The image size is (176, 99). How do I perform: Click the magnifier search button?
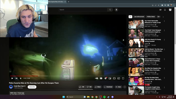coord(110,10)
